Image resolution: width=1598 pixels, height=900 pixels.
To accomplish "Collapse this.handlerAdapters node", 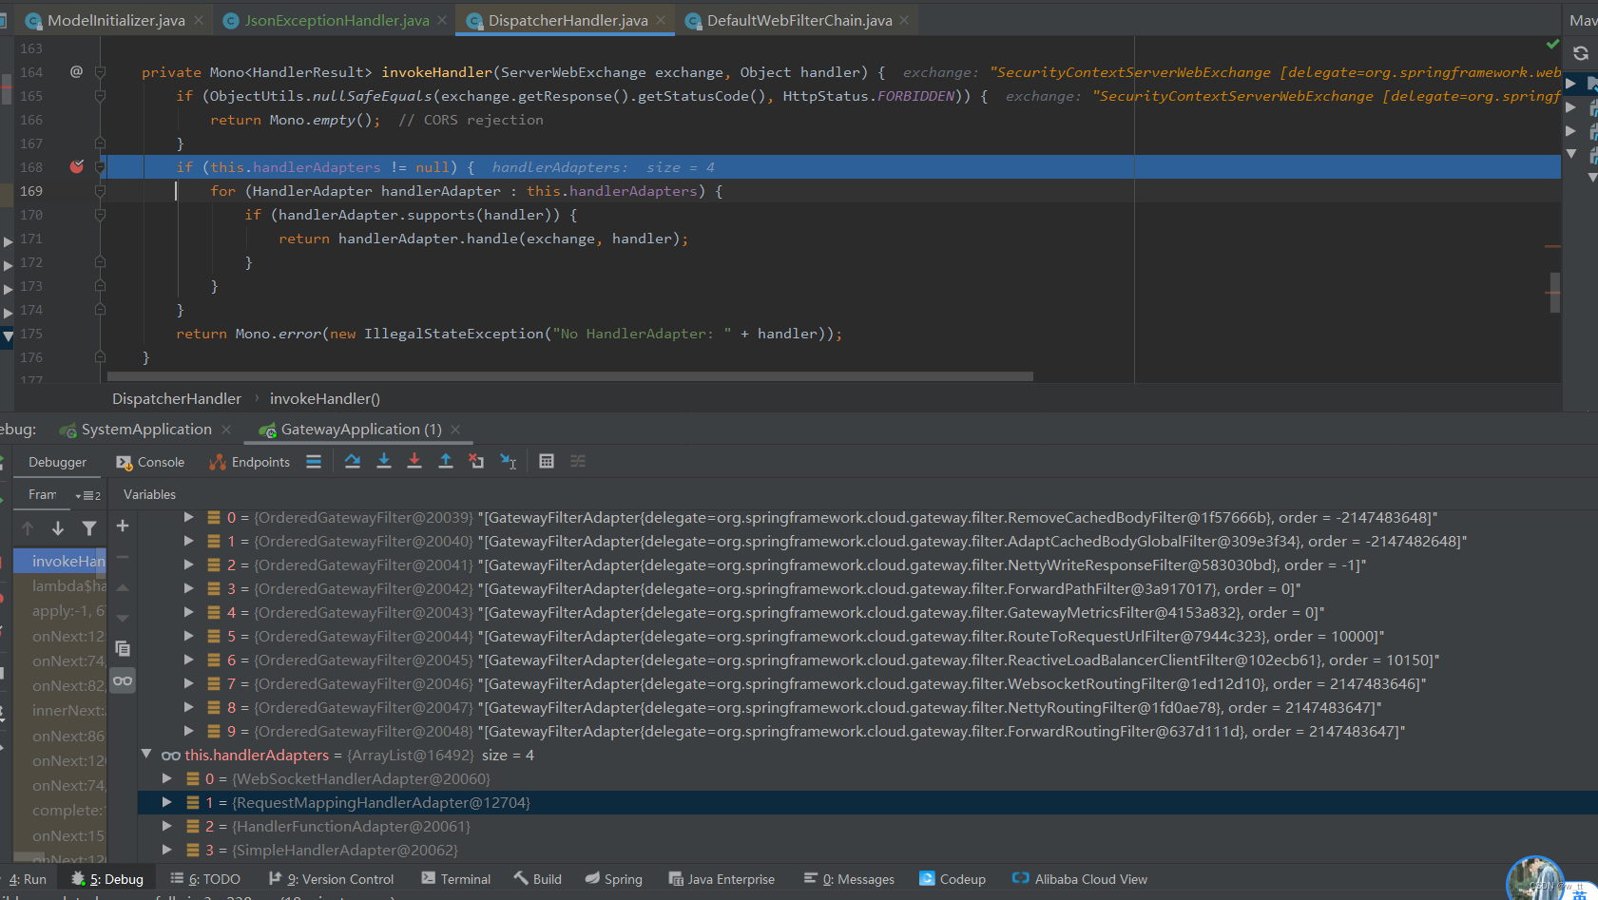I will coord(146,755).
